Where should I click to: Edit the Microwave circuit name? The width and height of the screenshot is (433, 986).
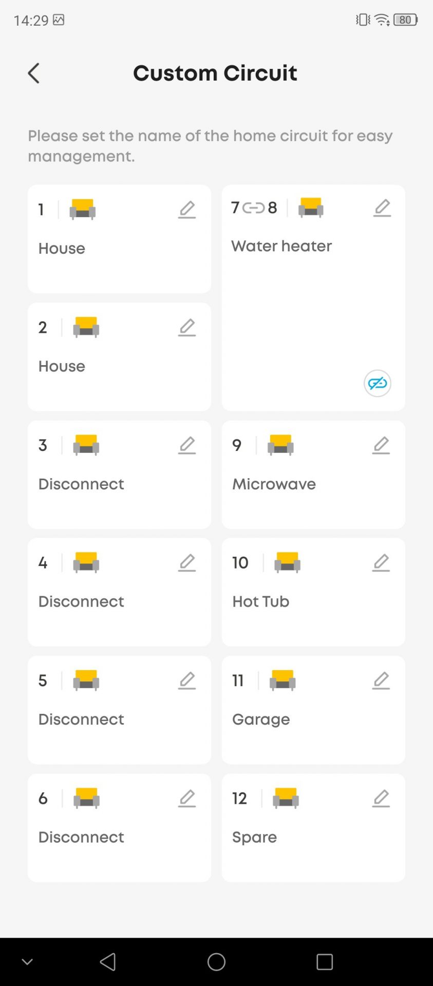(x=381, y=445)
